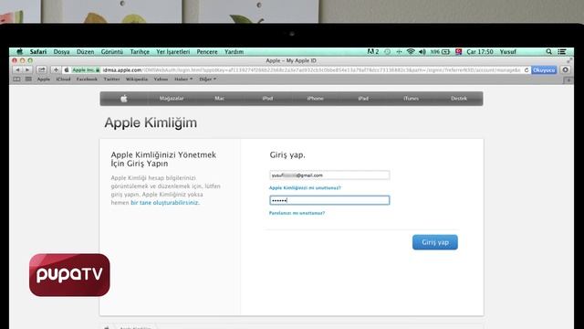Click the Çar 17:50 clock
The width and height of the screenshot is (584, 329).
[480, 51]
